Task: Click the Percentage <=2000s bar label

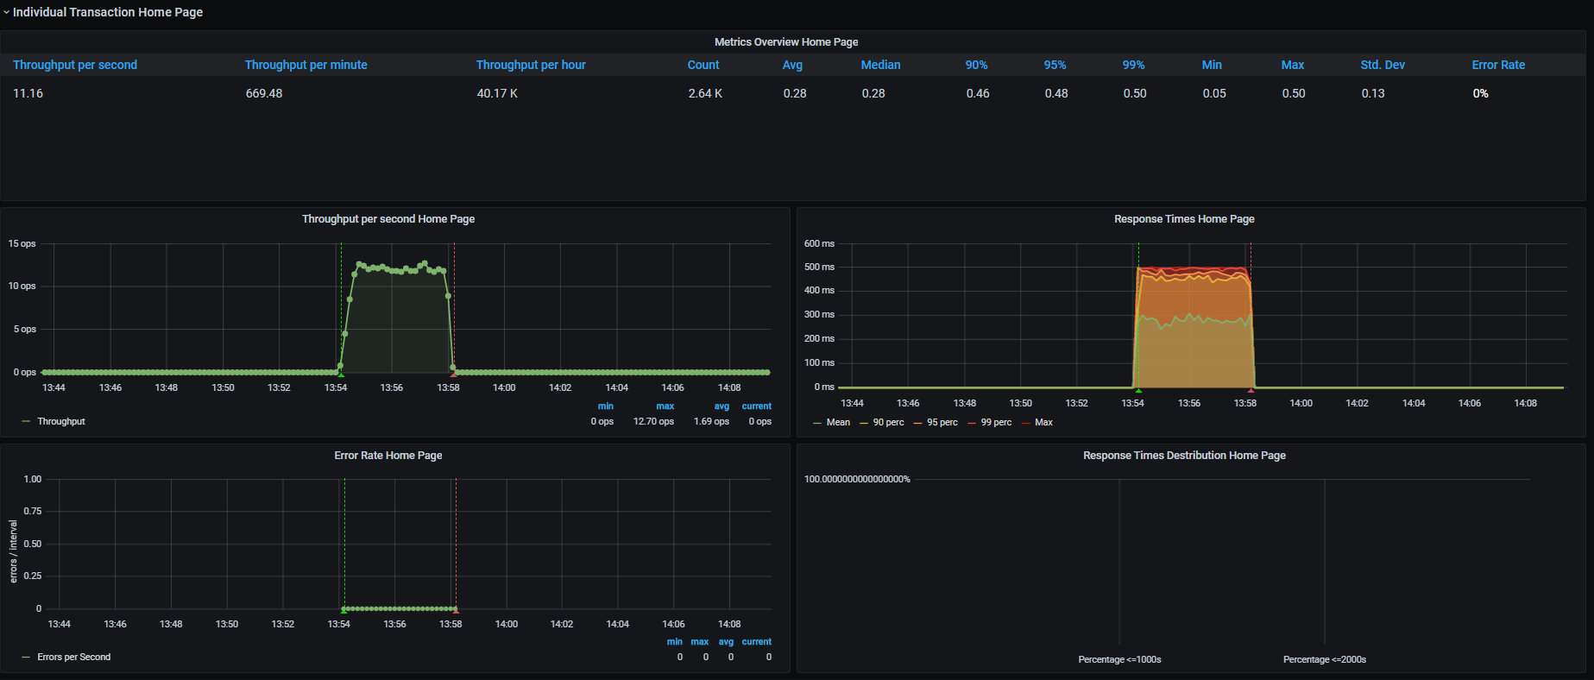Action: click(1324, 659)
